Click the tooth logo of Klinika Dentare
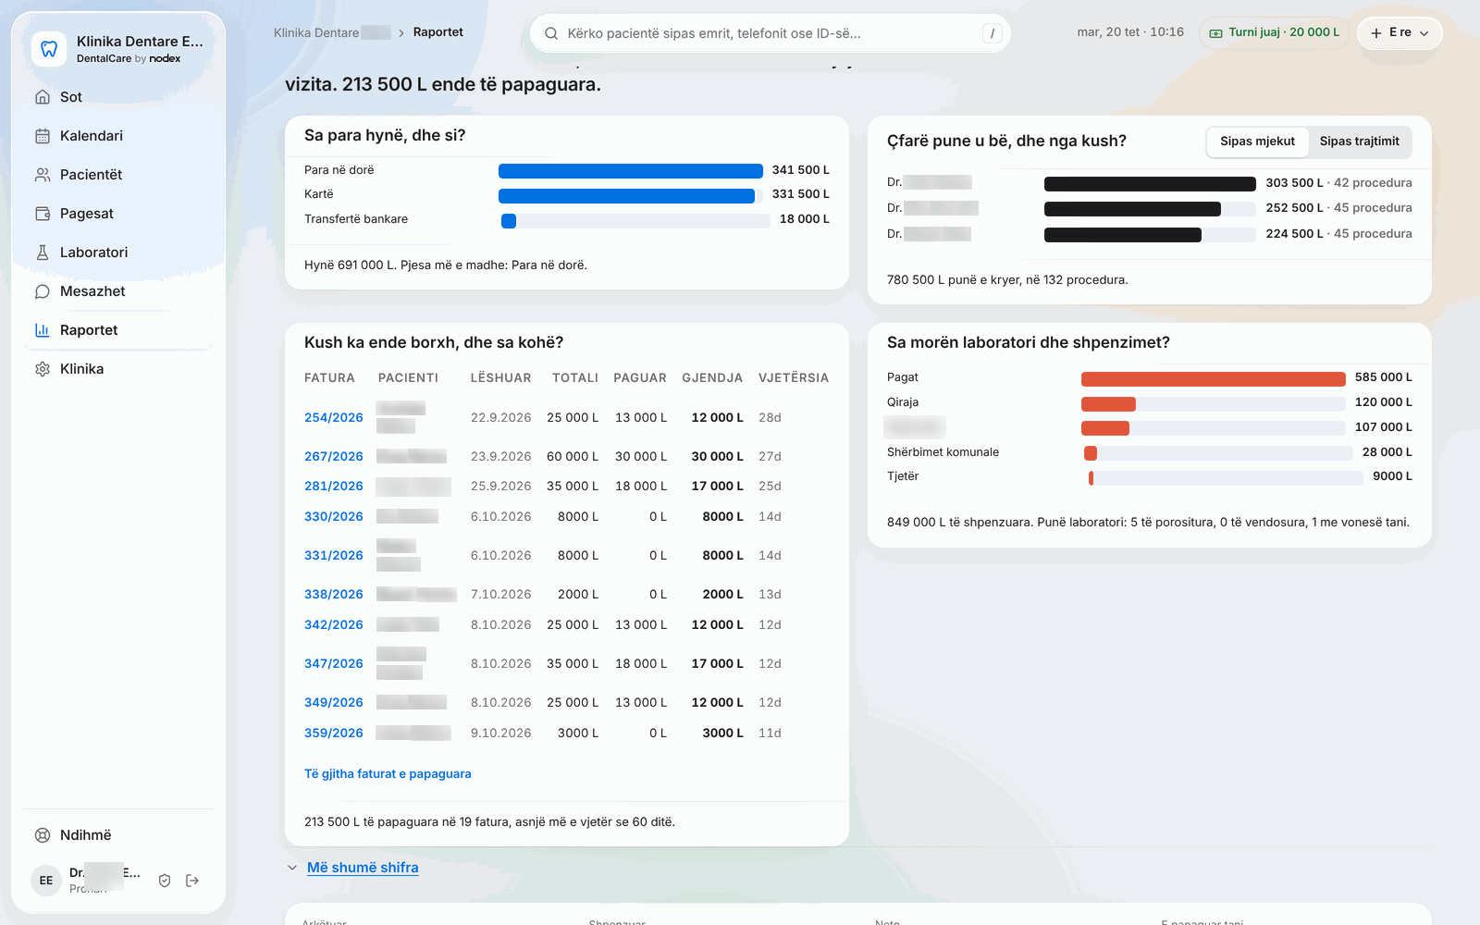 tap(49, 49)
